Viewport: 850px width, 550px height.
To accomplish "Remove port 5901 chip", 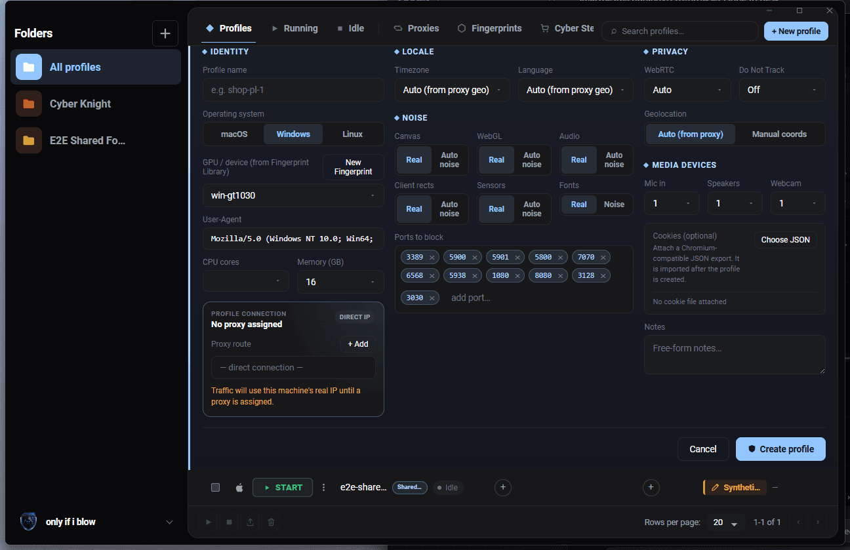I will [517, 258].
